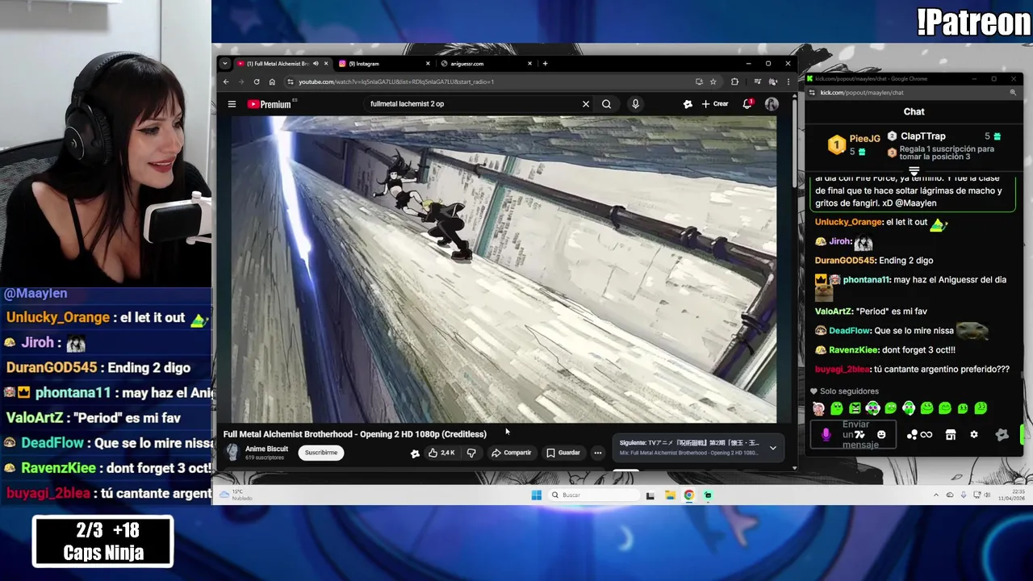Image resolution: width=1033 pixels, height=581 pixels.
Task: Mute the YouTube tab speaker icon
Action: coord(316,64)
